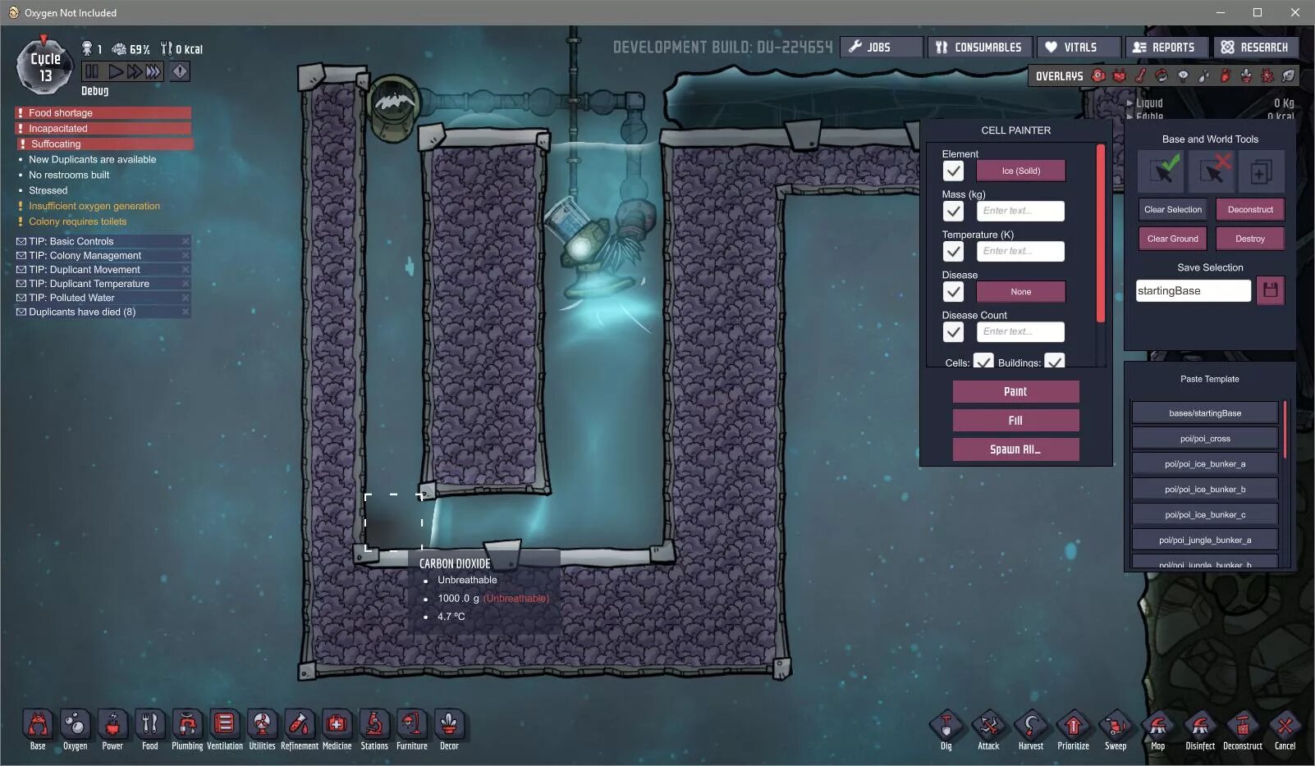Toggle the Mass (kg) checkbox
The width and height of the screenshot is (1315, 766).
pyautogui.click(x=953, y=211)
